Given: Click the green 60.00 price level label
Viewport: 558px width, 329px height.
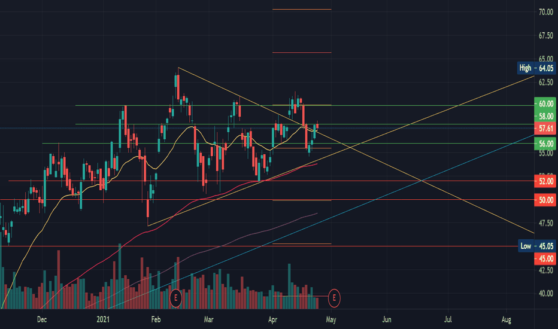Looking at the screenshot, I should pos(545,103).
